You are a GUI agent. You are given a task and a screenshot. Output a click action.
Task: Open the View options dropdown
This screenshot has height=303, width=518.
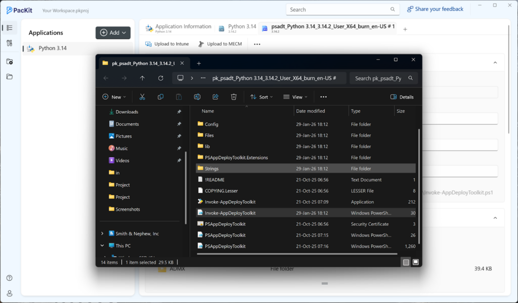pyautogui.click(x=295, y=96)
